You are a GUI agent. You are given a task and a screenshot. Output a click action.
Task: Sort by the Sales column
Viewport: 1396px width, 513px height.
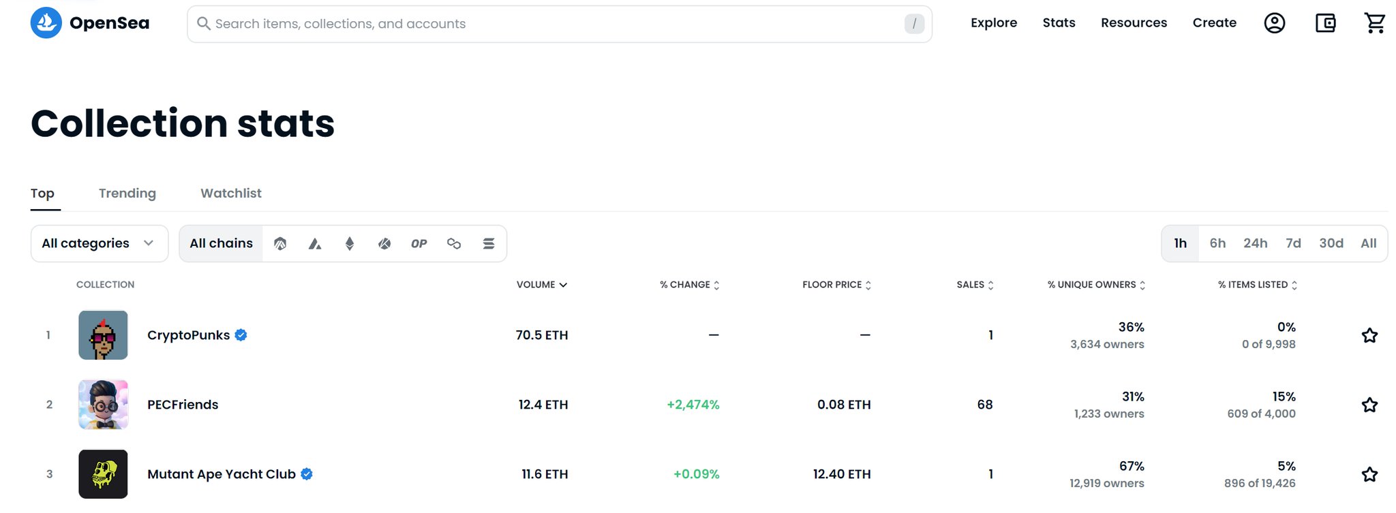[x=975, y=285]
